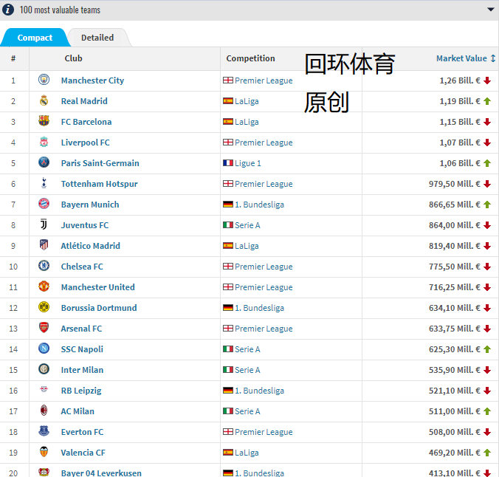Open Serie A link in AC Milan row
499x477 pixels.
pos(247,411)
